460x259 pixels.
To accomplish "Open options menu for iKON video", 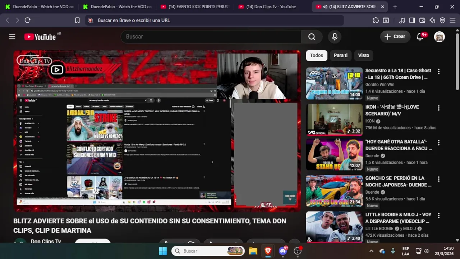I will click(438, 108).
